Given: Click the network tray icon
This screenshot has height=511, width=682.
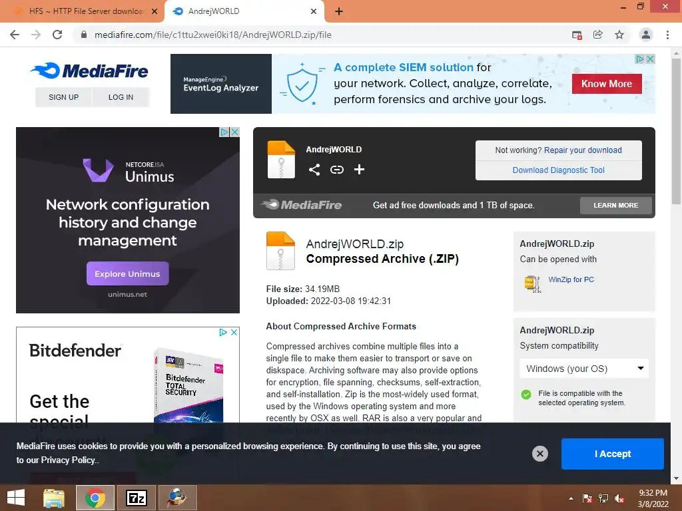Looking at the screenshot, I should coord(603,498).
